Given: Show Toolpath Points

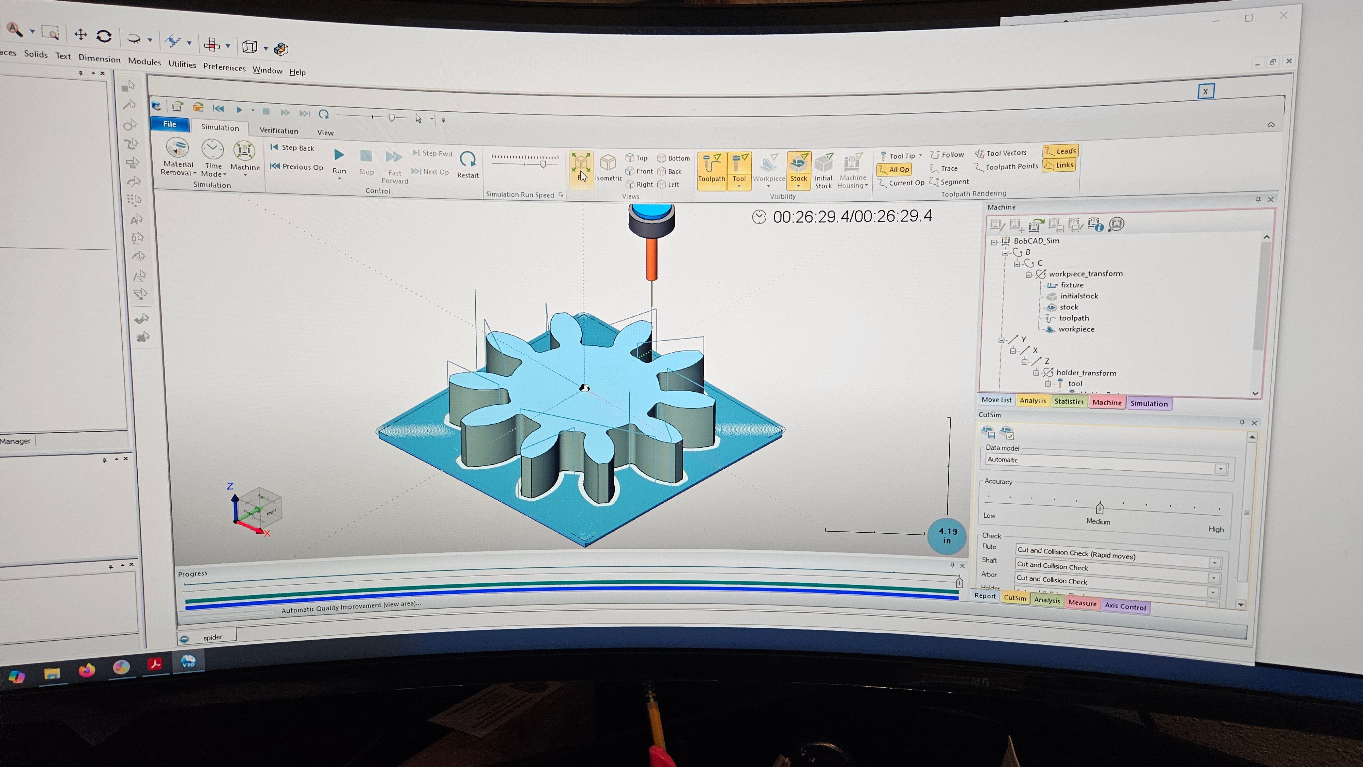Looking at the screenshot, I should click(x=1006, y=167).
